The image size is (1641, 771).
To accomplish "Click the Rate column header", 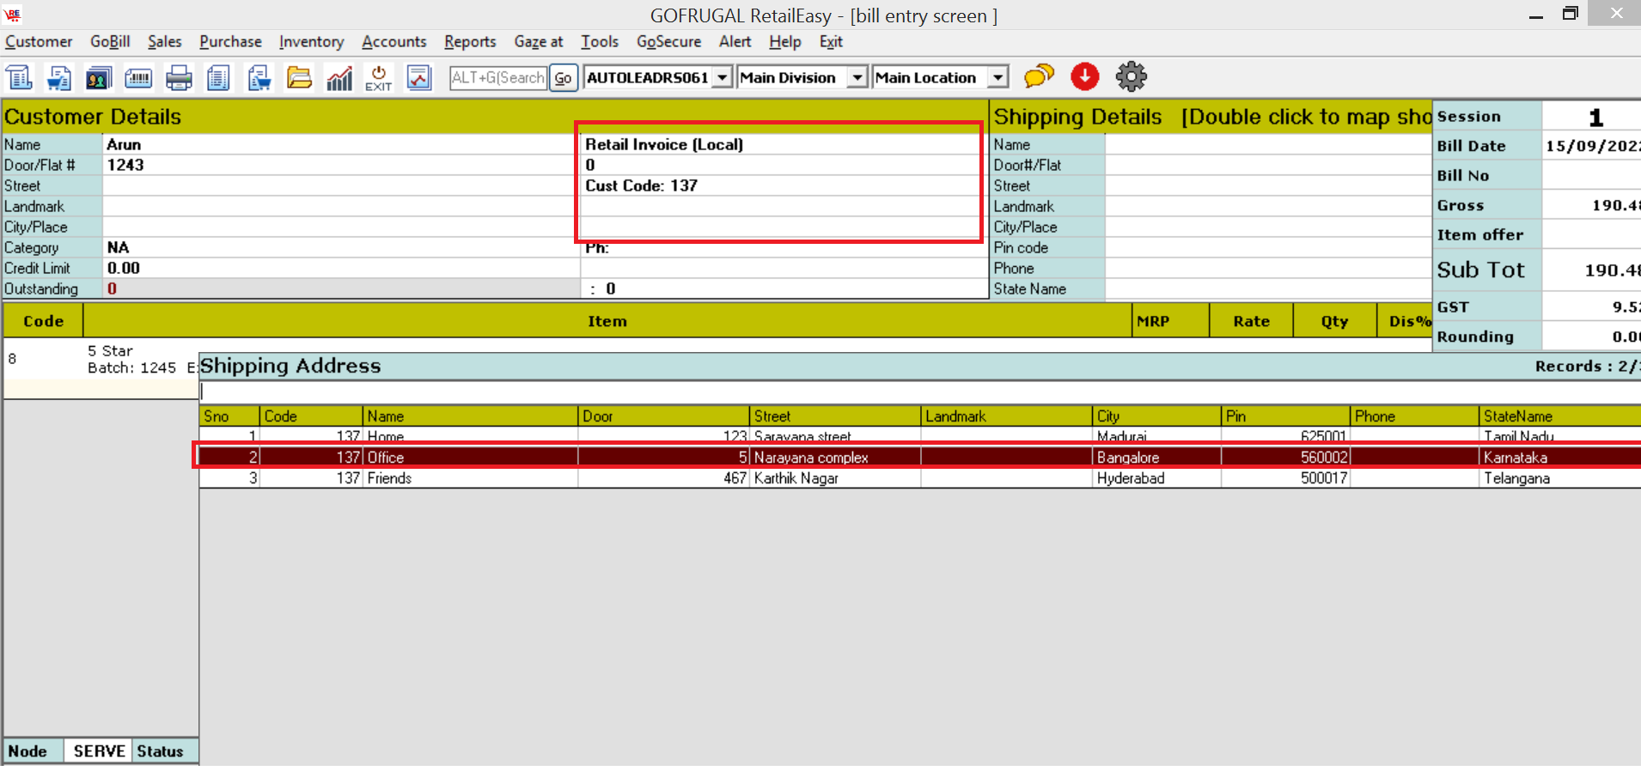I will [x=1251, y=321].
